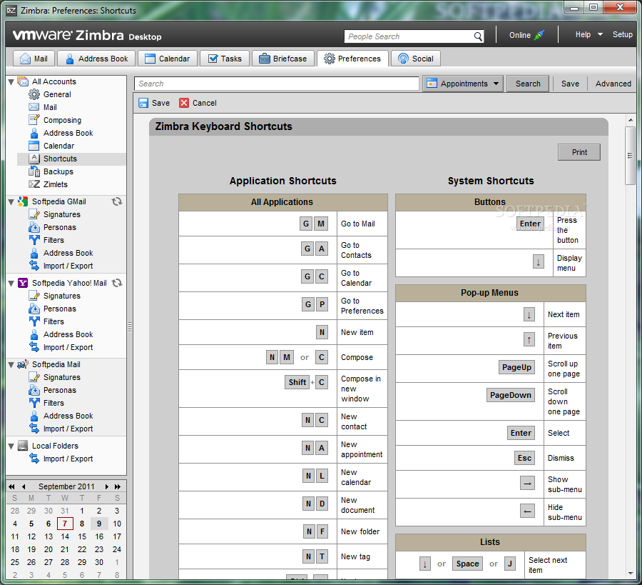Go to previous year in mini calendar
The width and height of the screenshot is (642, 585).
(x=11, y=486)
